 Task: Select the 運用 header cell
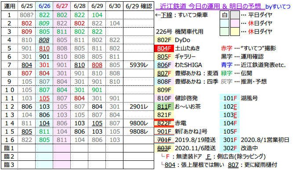coord(10,6)
